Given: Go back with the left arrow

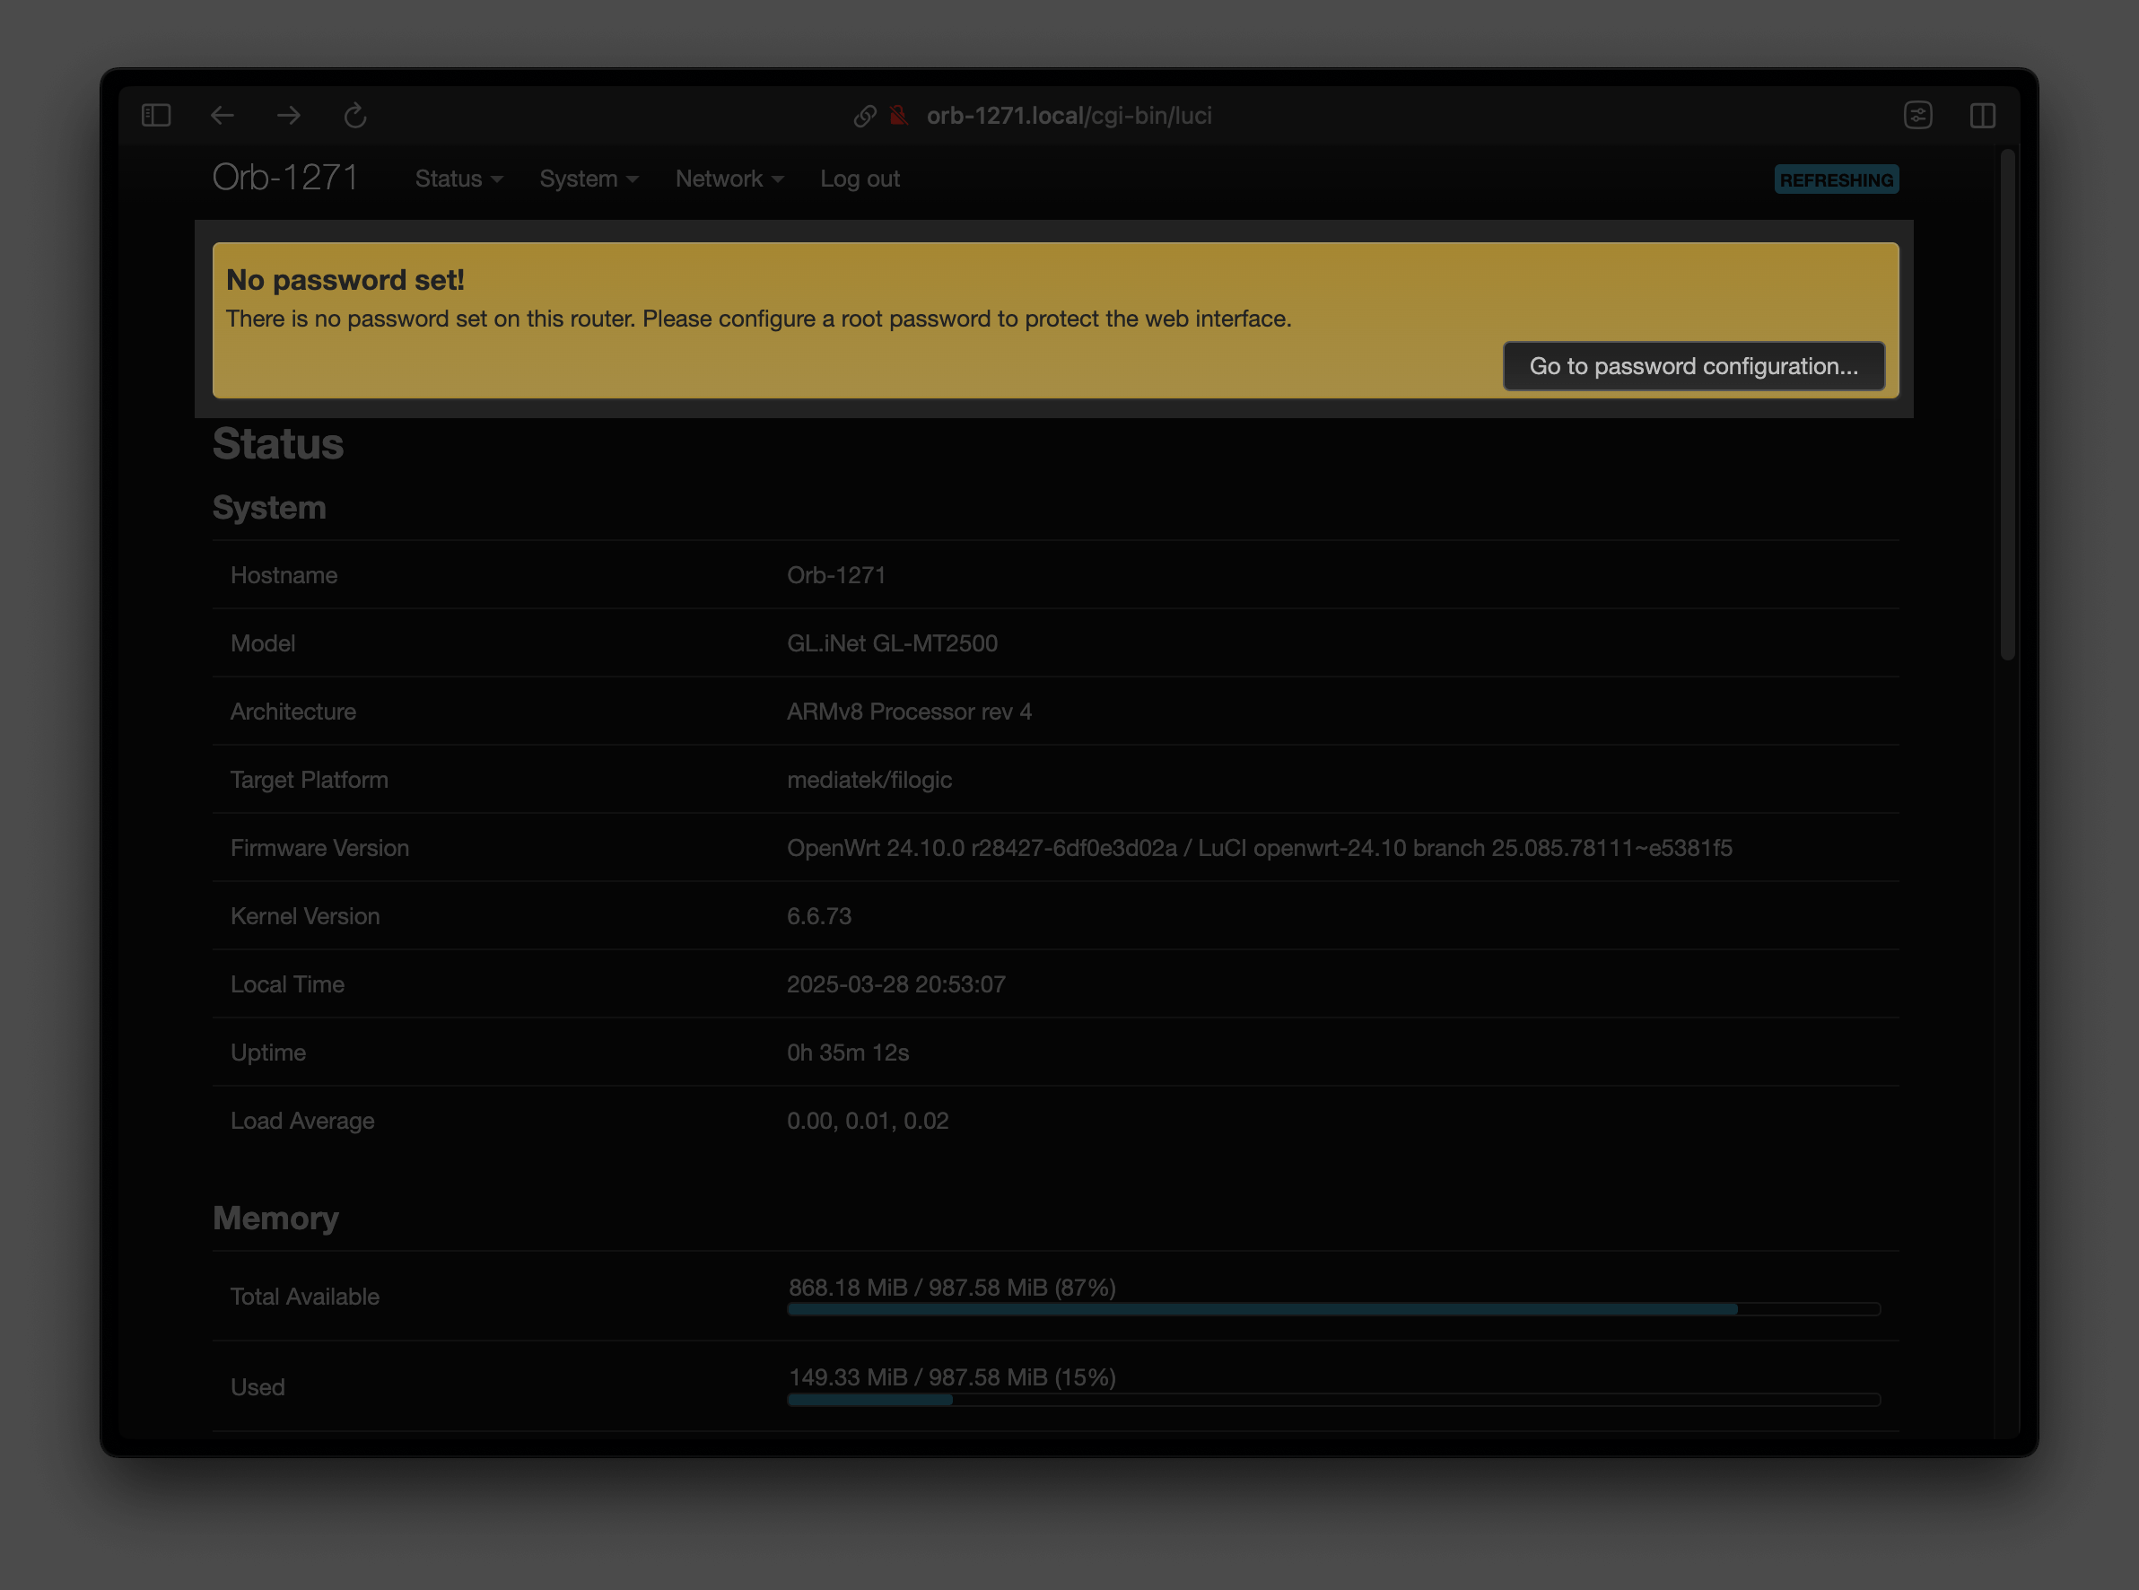Looking at the screenshot, I should pyautogui.click(x=223, y=116).
